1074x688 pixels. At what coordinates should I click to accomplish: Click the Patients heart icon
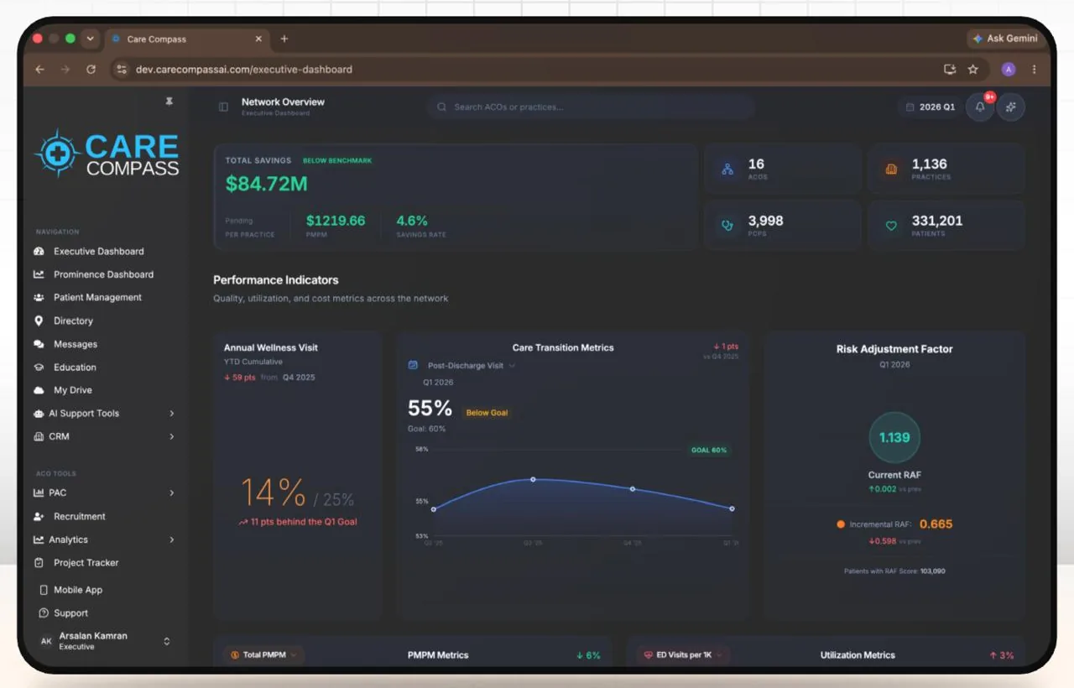pos(891,226)
